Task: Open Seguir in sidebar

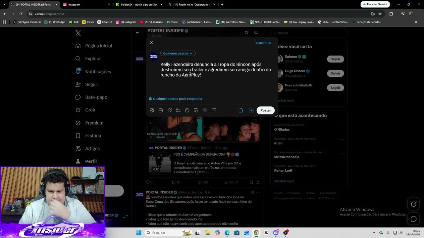Action: pyautogui.click(x=87, y=85)
